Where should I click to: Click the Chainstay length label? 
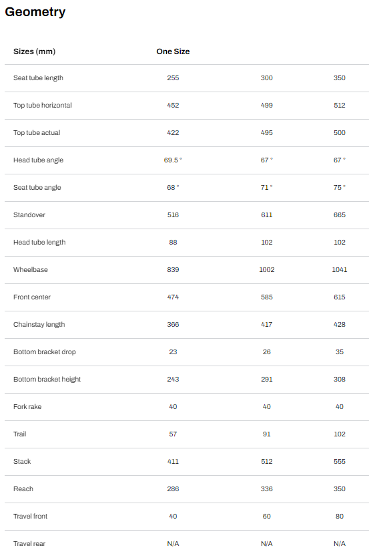click(39, 325)
